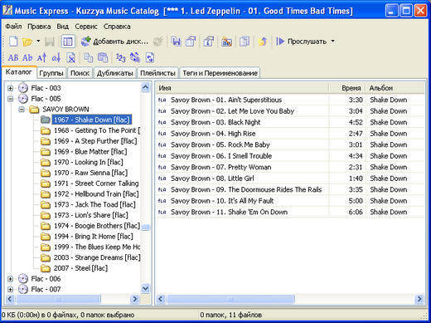Switch to the Группы tab
This screenshot has height=323, width=431.
pyautogui.click(x=51, y=73)
